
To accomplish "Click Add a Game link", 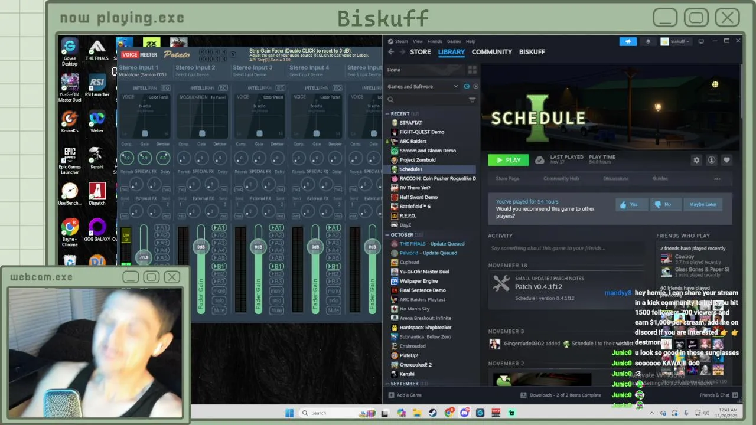I will tap(405, 395).
